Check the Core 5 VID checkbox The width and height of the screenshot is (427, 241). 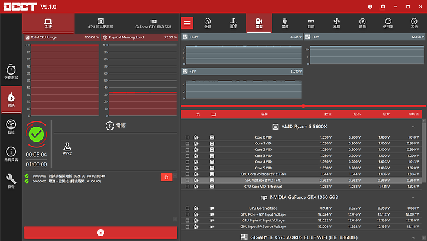pyautogui.click(x=187, y=168)
